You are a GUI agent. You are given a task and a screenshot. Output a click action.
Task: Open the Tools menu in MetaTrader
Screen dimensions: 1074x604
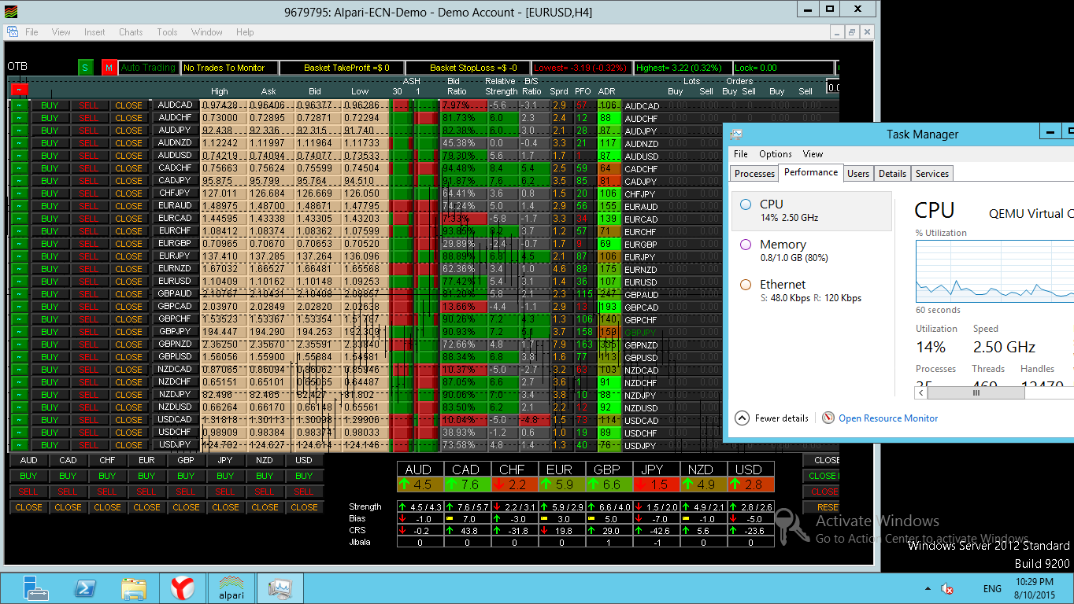click(167, 32)
